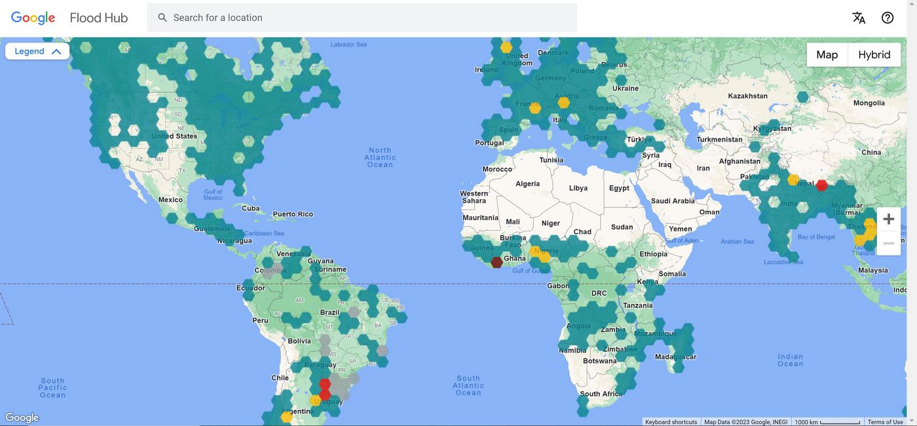This screenshot has height=426, width=917.
Task: Select the red hexagon over Nepal
Action: pyautogui.click(x=821, y=185)
